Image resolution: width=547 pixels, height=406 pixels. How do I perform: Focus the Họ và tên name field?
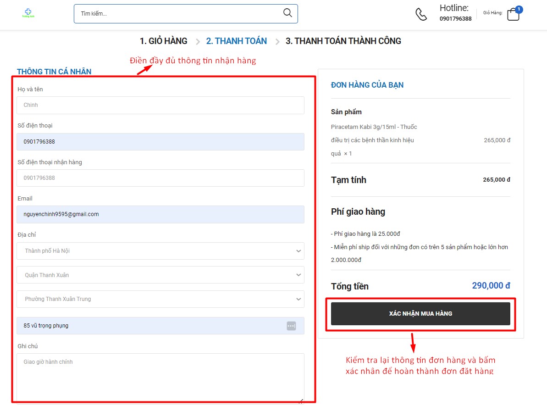160,105
